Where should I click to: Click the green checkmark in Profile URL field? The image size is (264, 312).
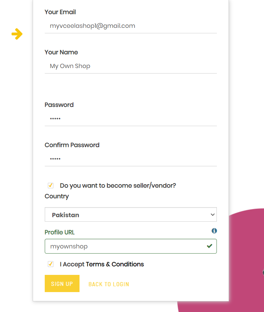tap(209, 246)
